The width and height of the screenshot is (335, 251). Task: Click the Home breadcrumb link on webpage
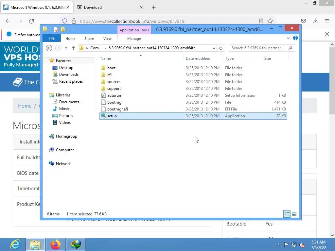click(x=25, y=106)
